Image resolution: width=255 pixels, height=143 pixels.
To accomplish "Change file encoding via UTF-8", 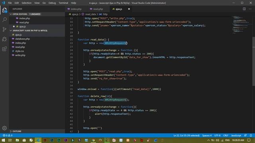I will [x=217, y=135].
